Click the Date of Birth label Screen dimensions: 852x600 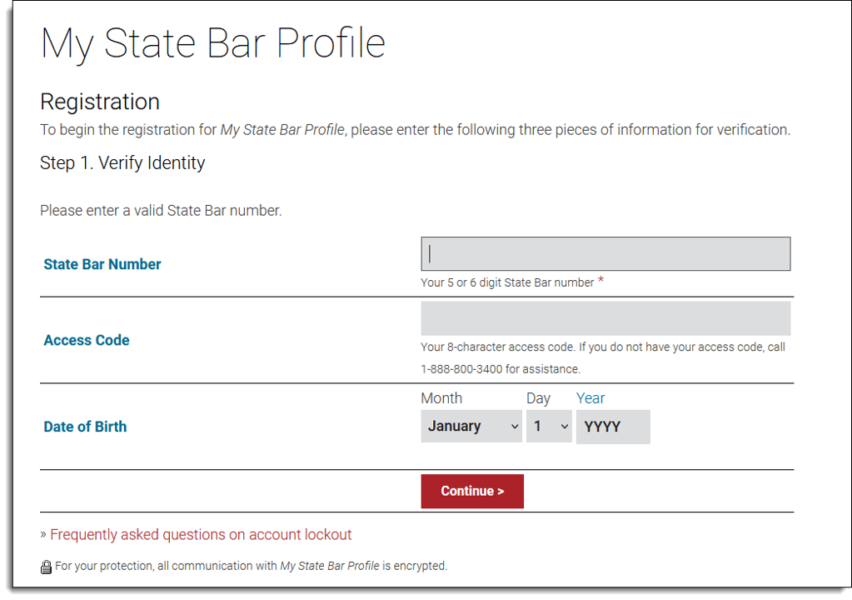[x=84, y=427]
